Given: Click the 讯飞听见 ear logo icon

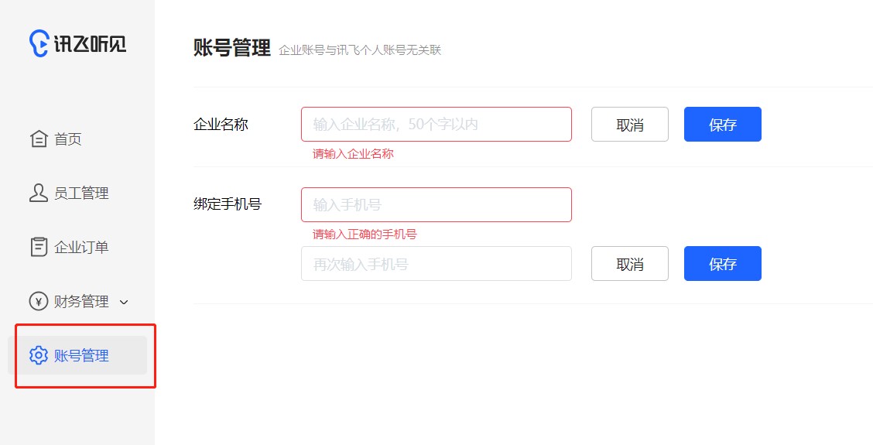Looking at the screenshot, I should click(39, 43).
